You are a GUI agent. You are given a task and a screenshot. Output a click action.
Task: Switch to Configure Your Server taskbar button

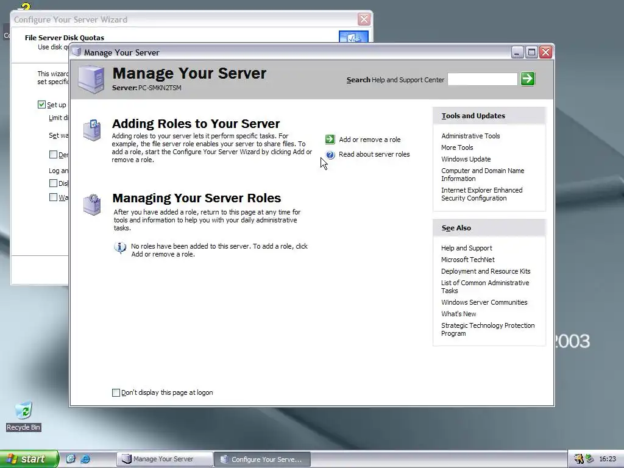click(x=262, y=459)
